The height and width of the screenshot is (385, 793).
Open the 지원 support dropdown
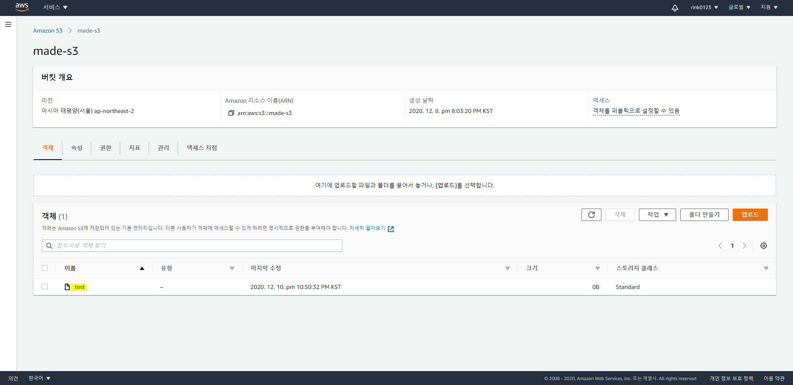[x=769, y=7]
